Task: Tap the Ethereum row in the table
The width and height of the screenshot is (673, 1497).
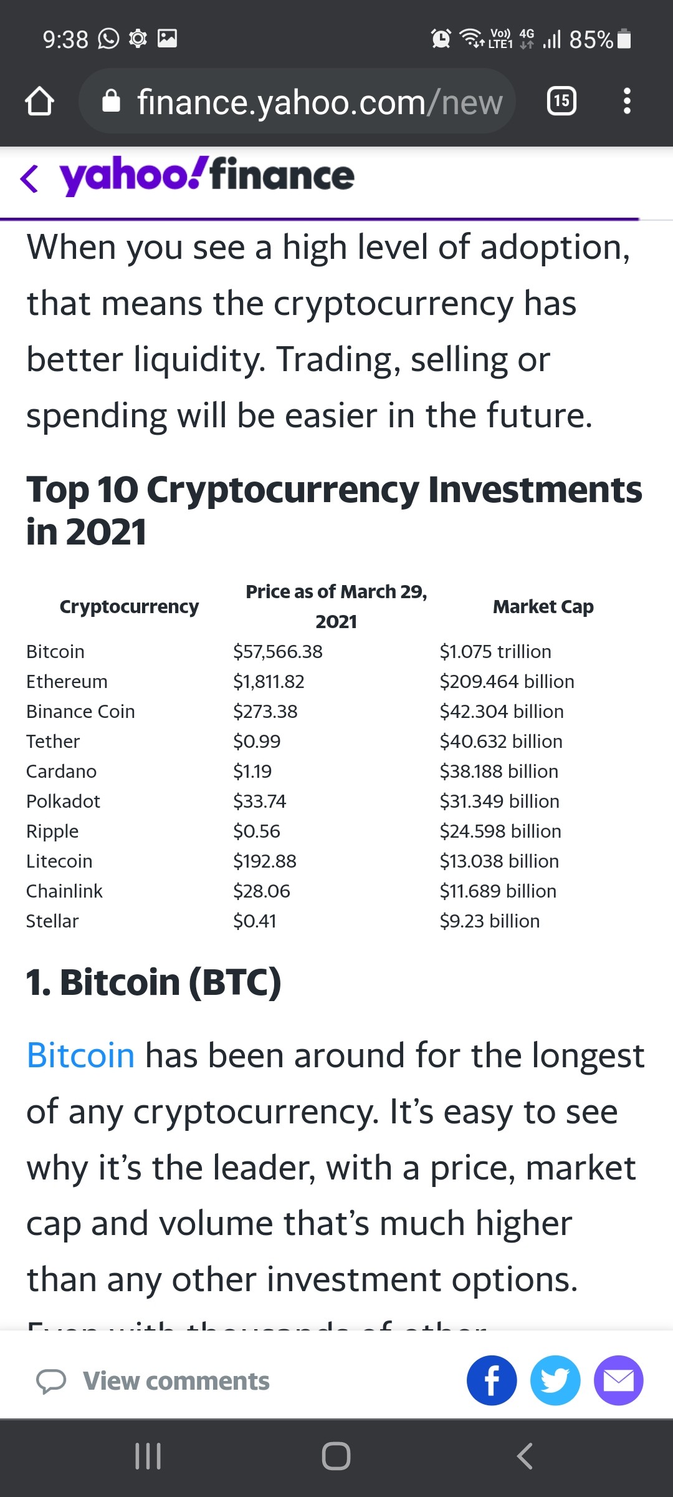Action: 336,681
